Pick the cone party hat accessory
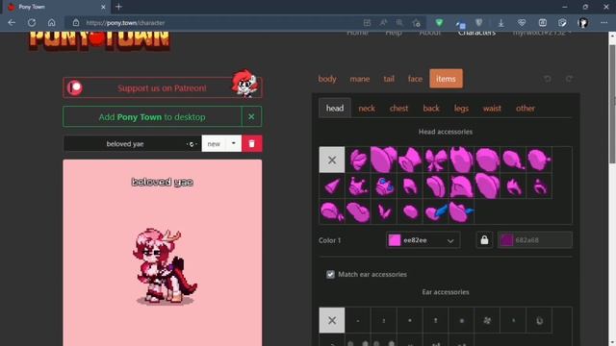Screen dimensions: 616x346 (332, 185)
